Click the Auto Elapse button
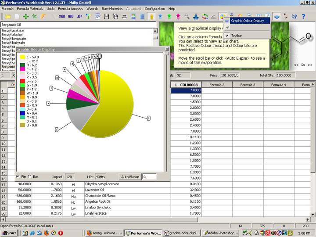This screenshot has height=237, width=316. 130,177
